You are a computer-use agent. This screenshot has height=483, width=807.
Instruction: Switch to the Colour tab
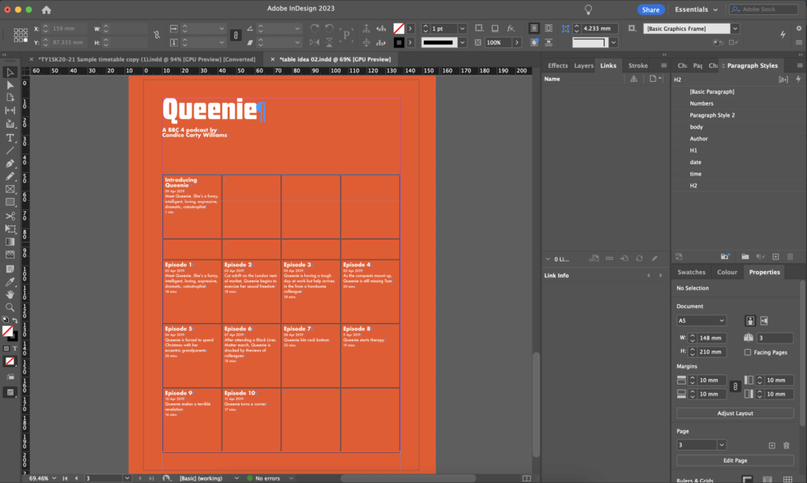(727, 272)
